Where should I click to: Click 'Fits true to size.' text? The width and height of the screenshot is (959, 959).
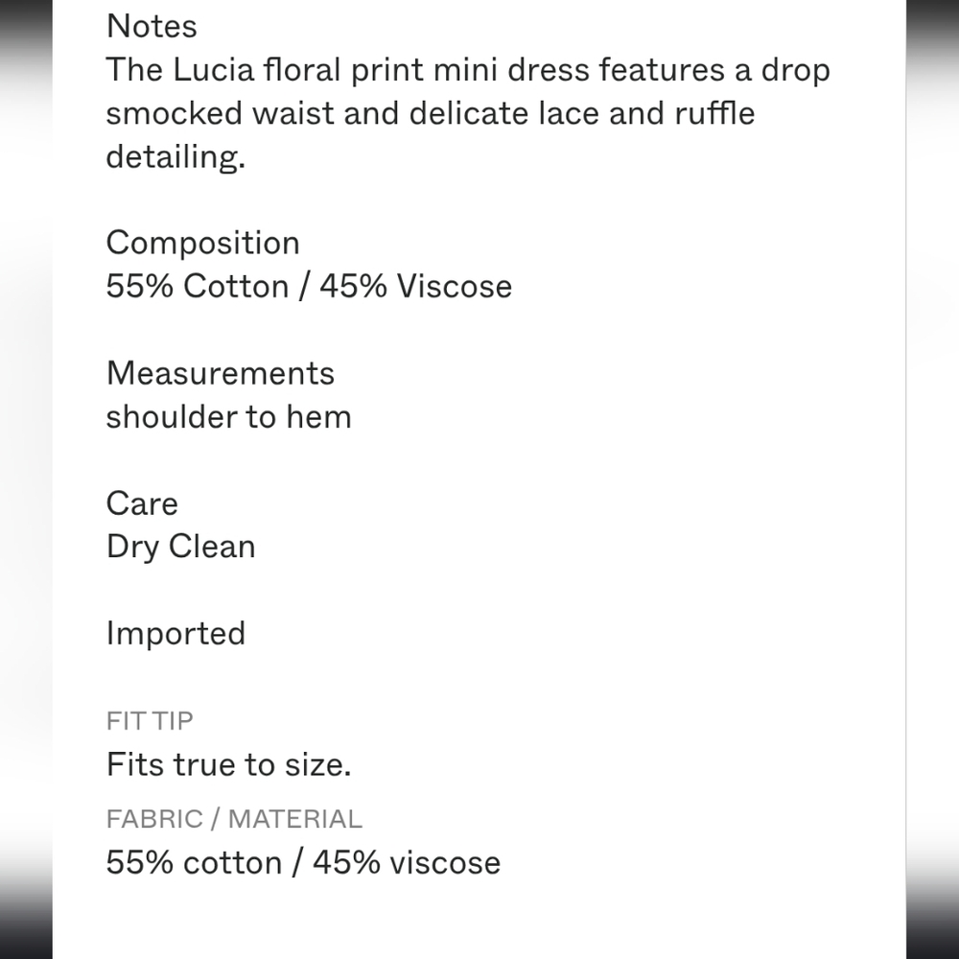tap(229, 764)
